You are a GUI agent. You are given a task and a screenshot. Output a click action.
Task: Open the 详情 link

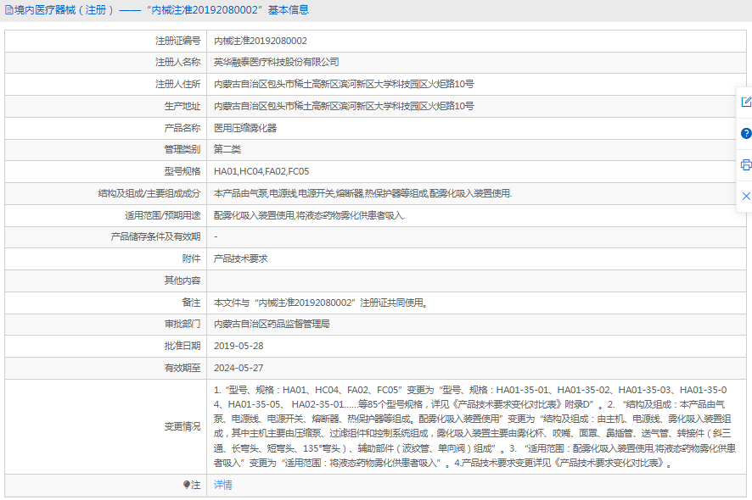(x=223, y=485)
